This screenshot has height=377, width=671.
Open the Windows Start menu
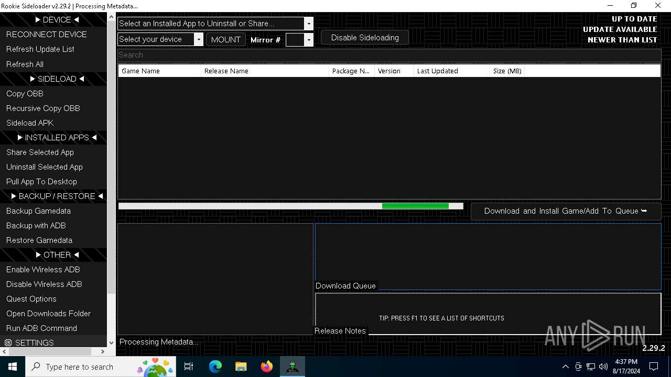click(x=13, y=367)
